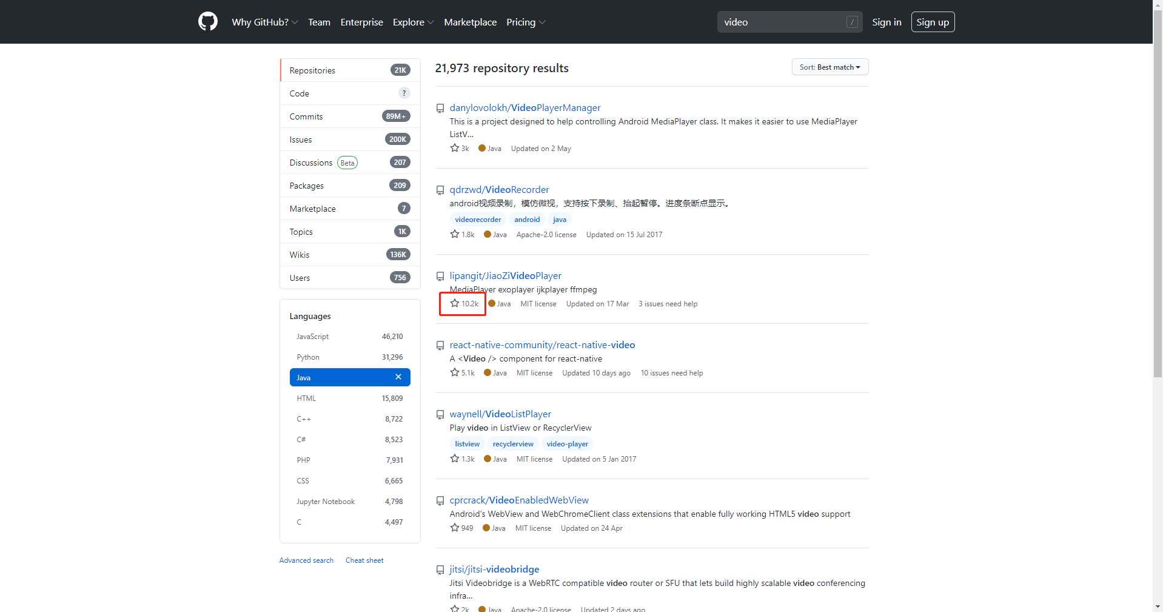Open danylovolokh/VideoPlayerManager repository
This screenshot has width=1163, height=612.
point(525,108)
